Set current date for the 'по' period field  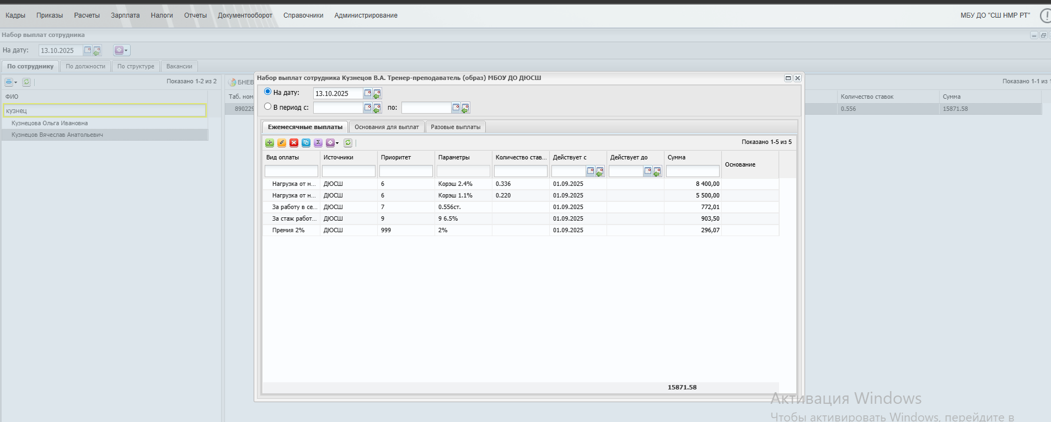pyautogui.click(x=465, y=108)
